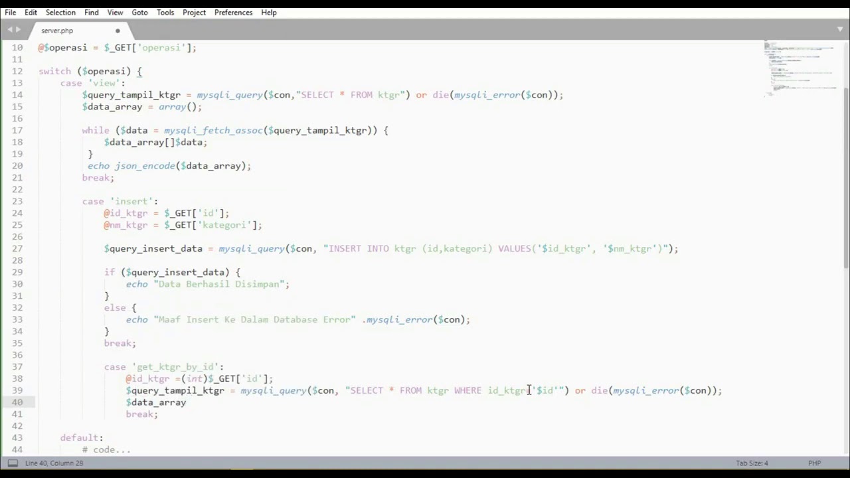
Task: Open tab list dropdown arrow
Action: (x=840, y=29)
